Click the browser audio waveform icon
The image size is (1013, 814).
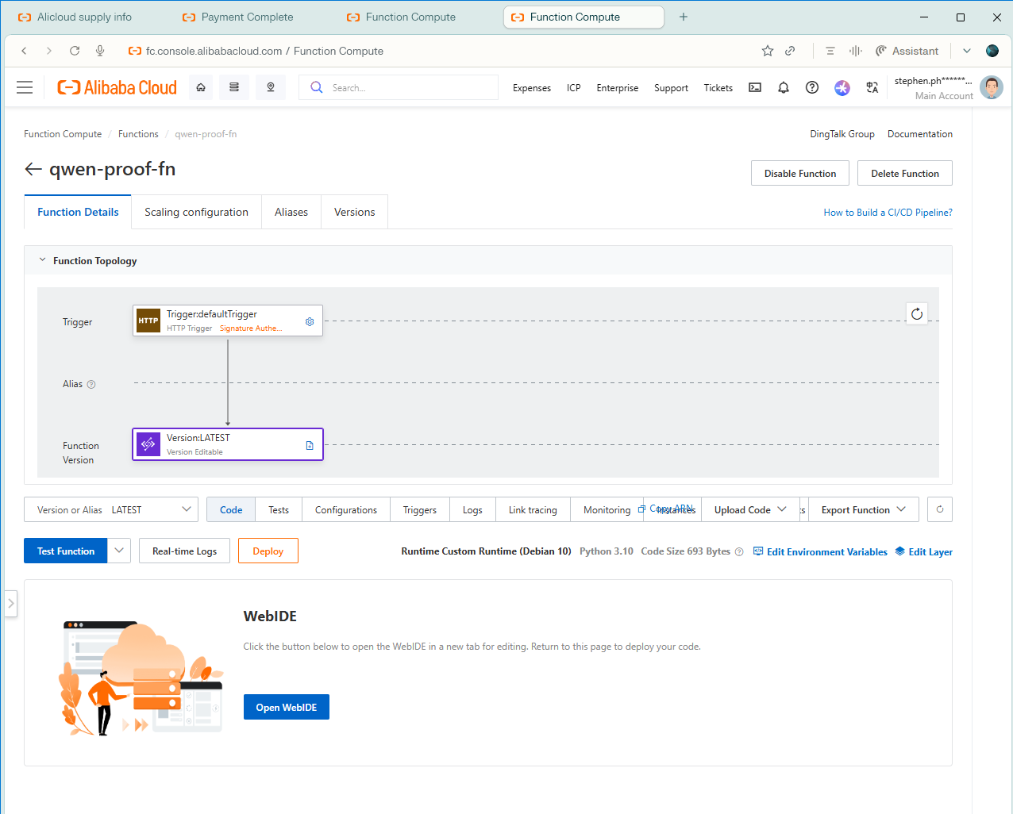pos(855,51)
